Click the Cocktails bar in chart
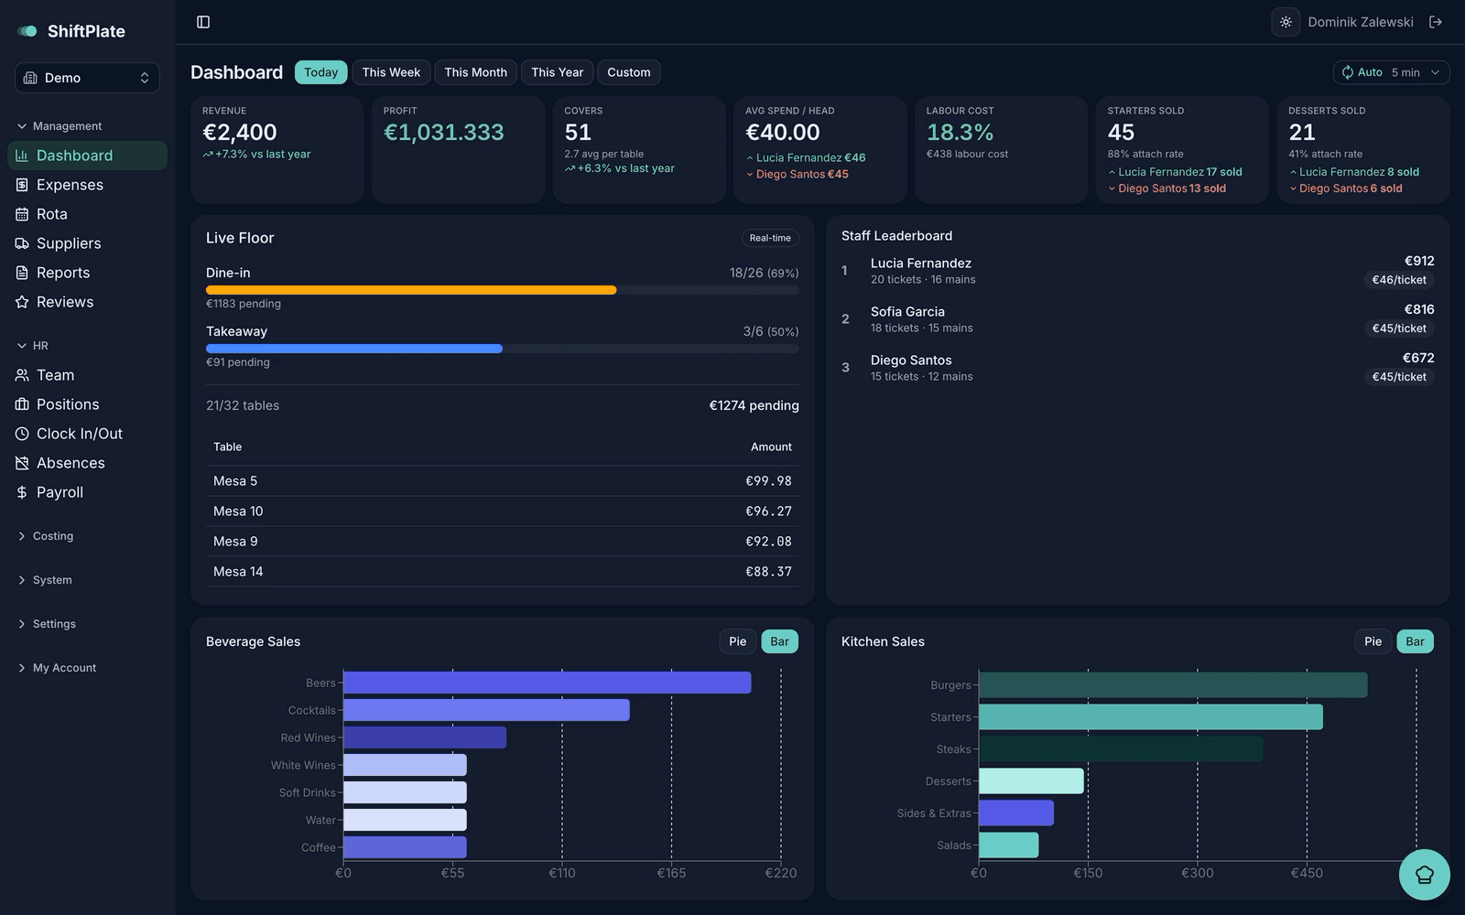1465x915 pixels. click(x=486, y=710)
